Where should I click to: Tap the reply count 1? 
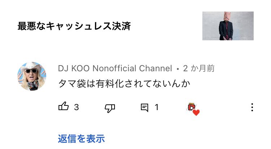pyautogui.click(x=156, y=107)
